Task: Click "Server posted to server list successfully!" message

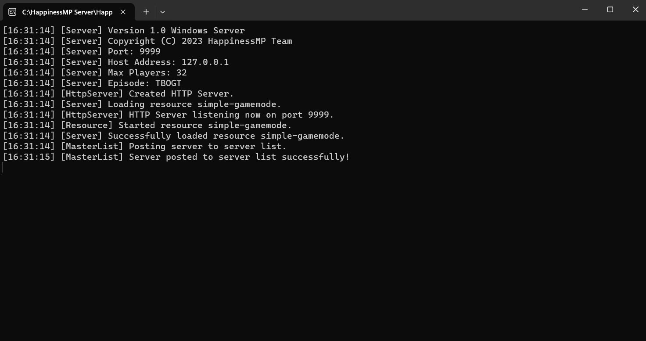Action: coord(240,157)
